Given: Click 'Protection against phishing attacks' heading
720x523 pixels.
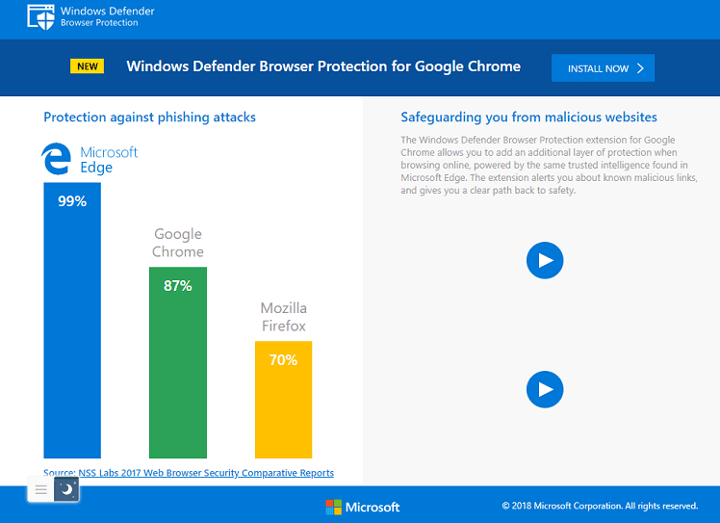Looking at the screenshot, I should pyautogui.click(x=150, y=118).
